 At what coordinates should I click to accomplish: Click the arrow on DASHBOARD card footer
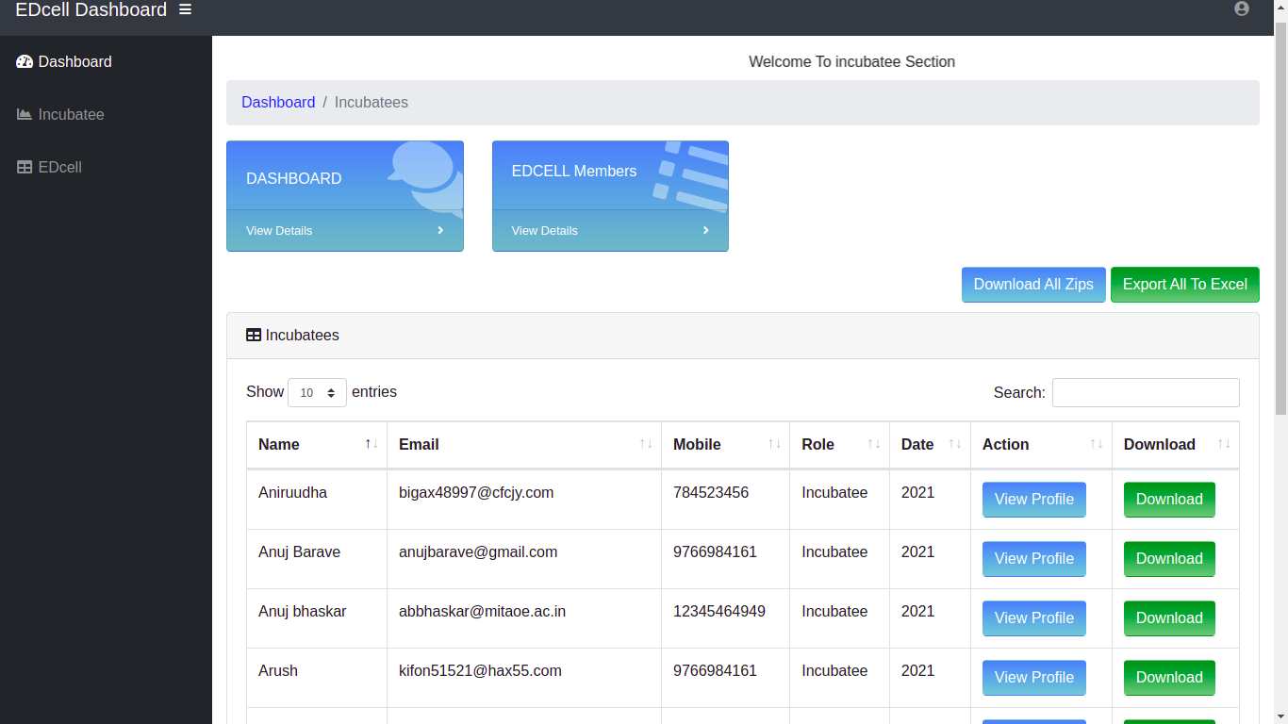(440, 231)
